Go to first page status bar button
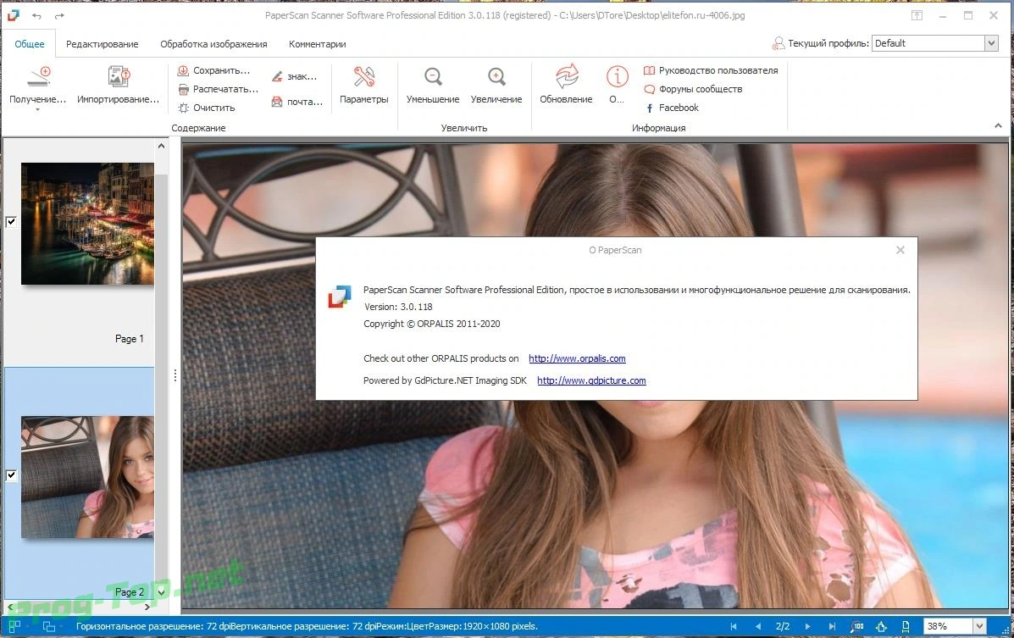 click(734, 626)
